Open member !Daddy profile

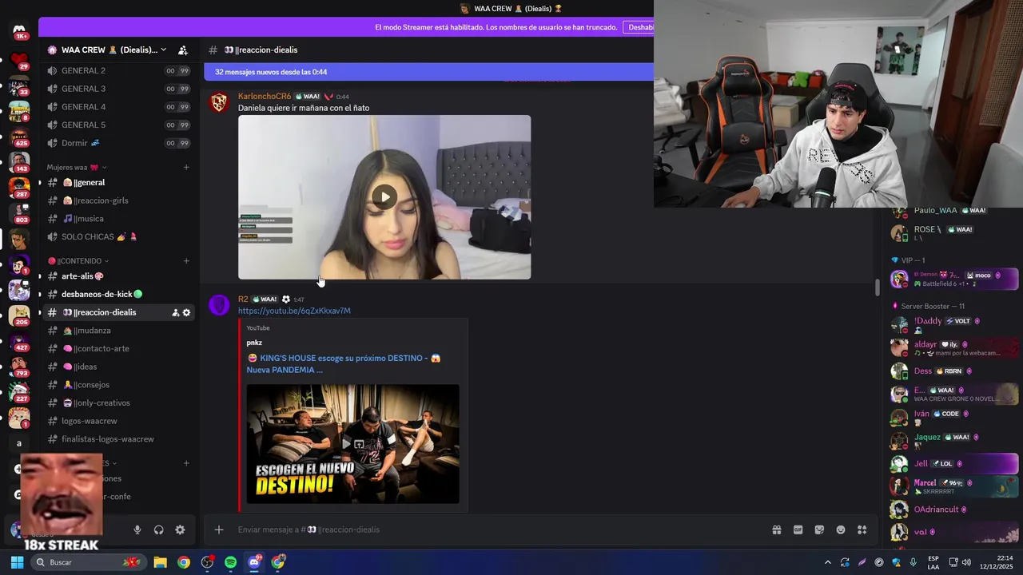(x=954, y=324)
